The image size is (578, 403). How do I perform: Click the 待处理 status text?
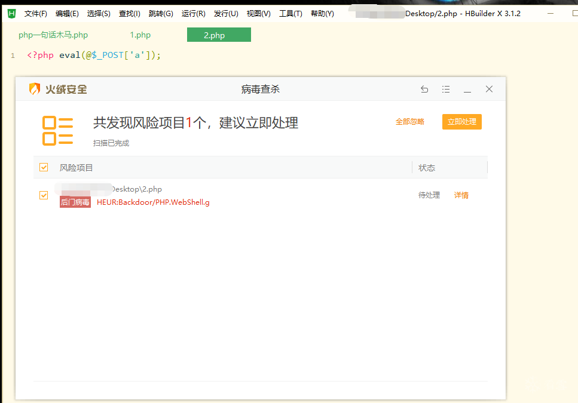coord(429,195)
